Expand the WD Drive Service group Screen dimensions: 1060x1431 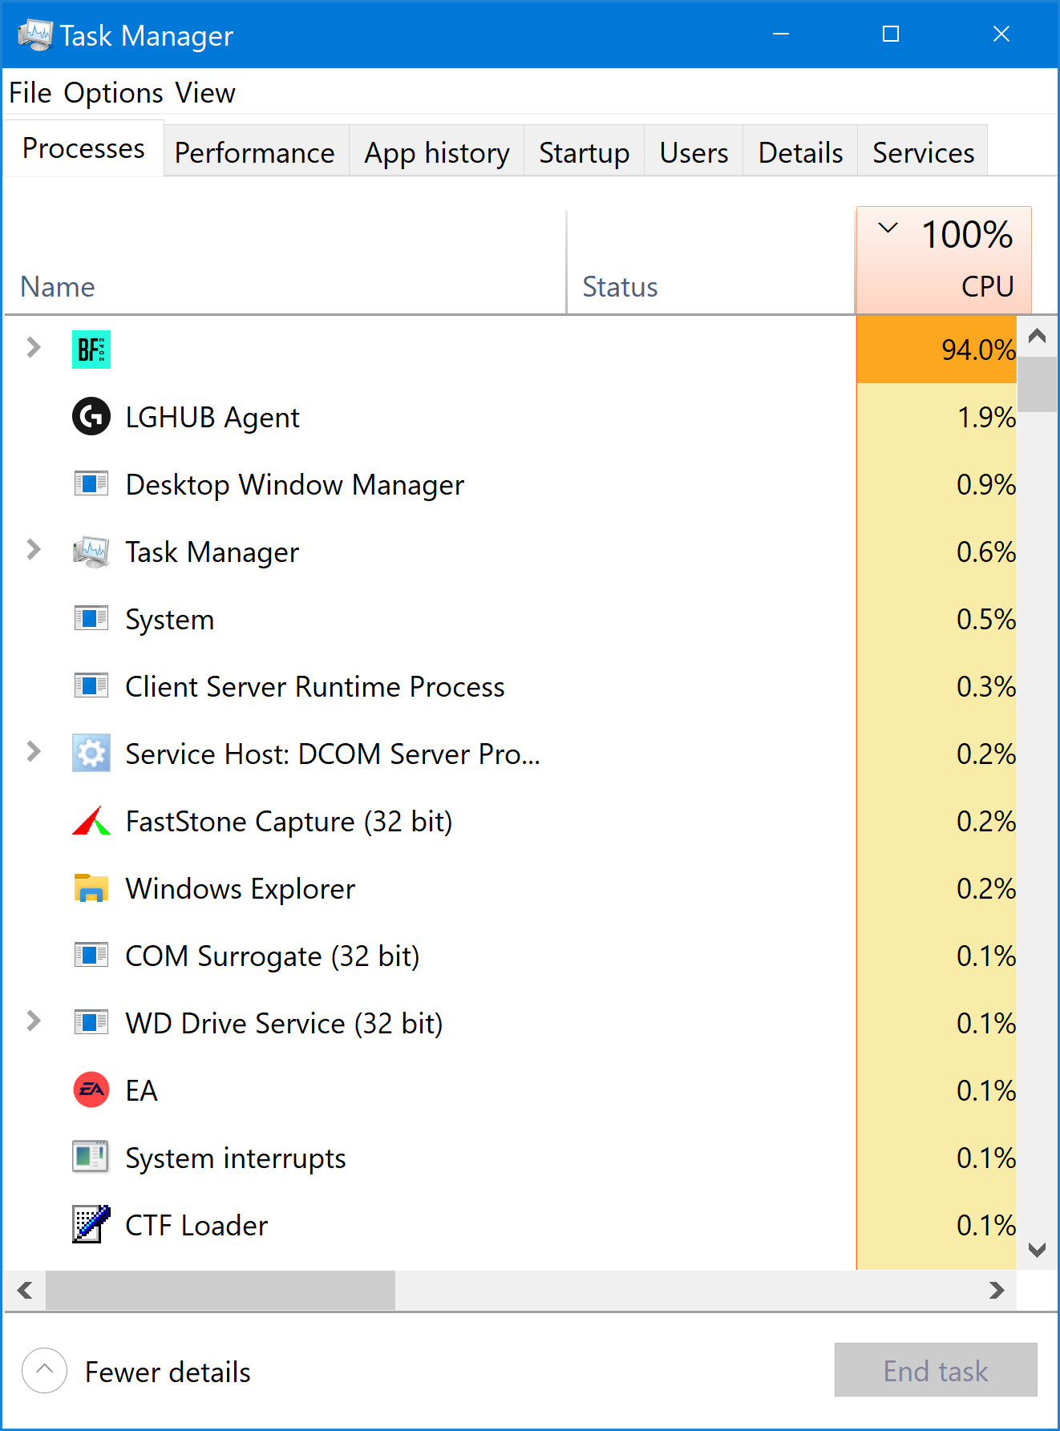[x=34, y=1021]
